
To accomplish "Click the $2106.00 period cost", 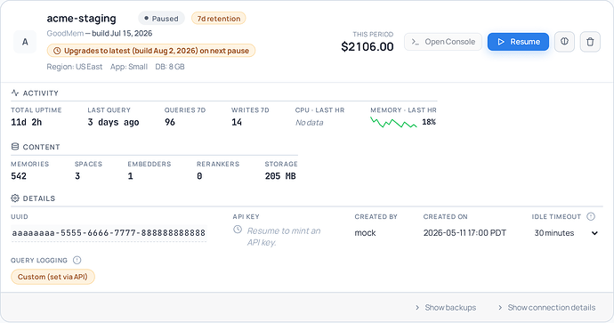I will (368, 46).
